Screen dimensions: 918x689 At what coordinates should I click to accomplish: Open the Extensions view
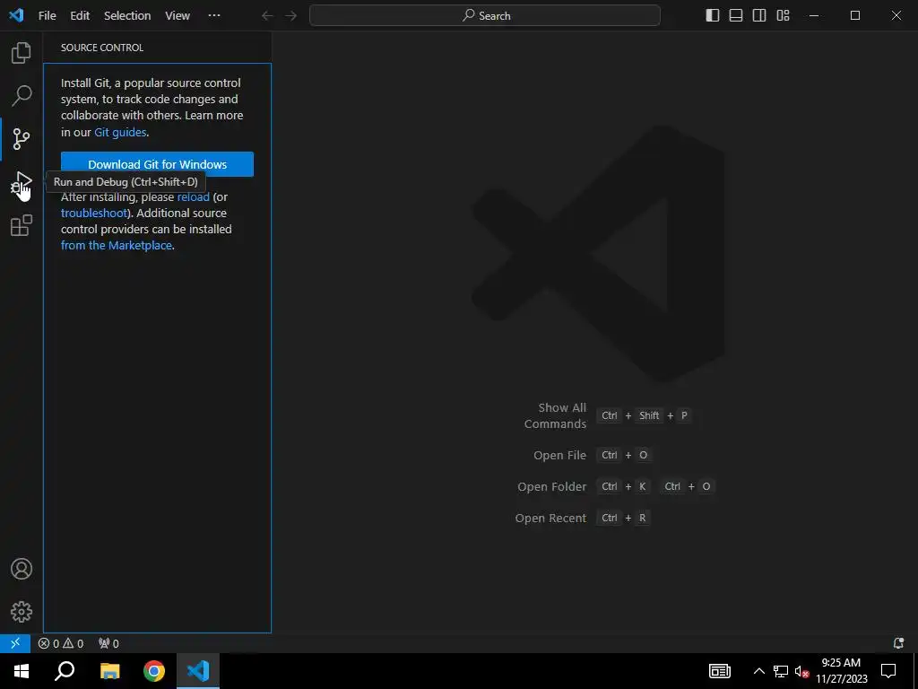point(22,225)
